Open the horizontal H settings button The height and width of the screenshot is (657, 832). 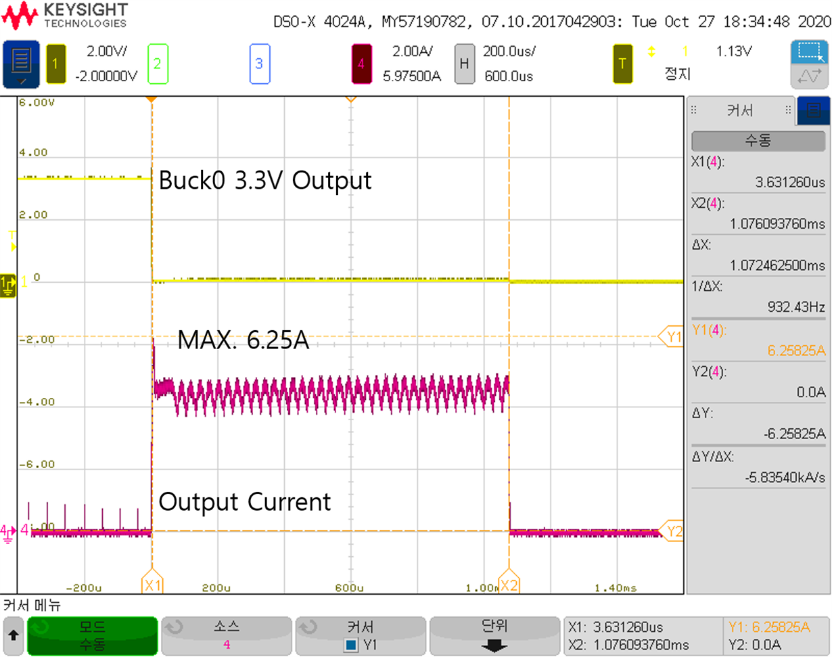pos(463,64)
